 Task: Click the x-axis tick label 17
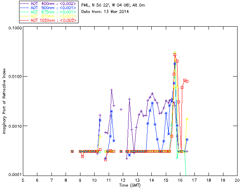tap(194, 180)
